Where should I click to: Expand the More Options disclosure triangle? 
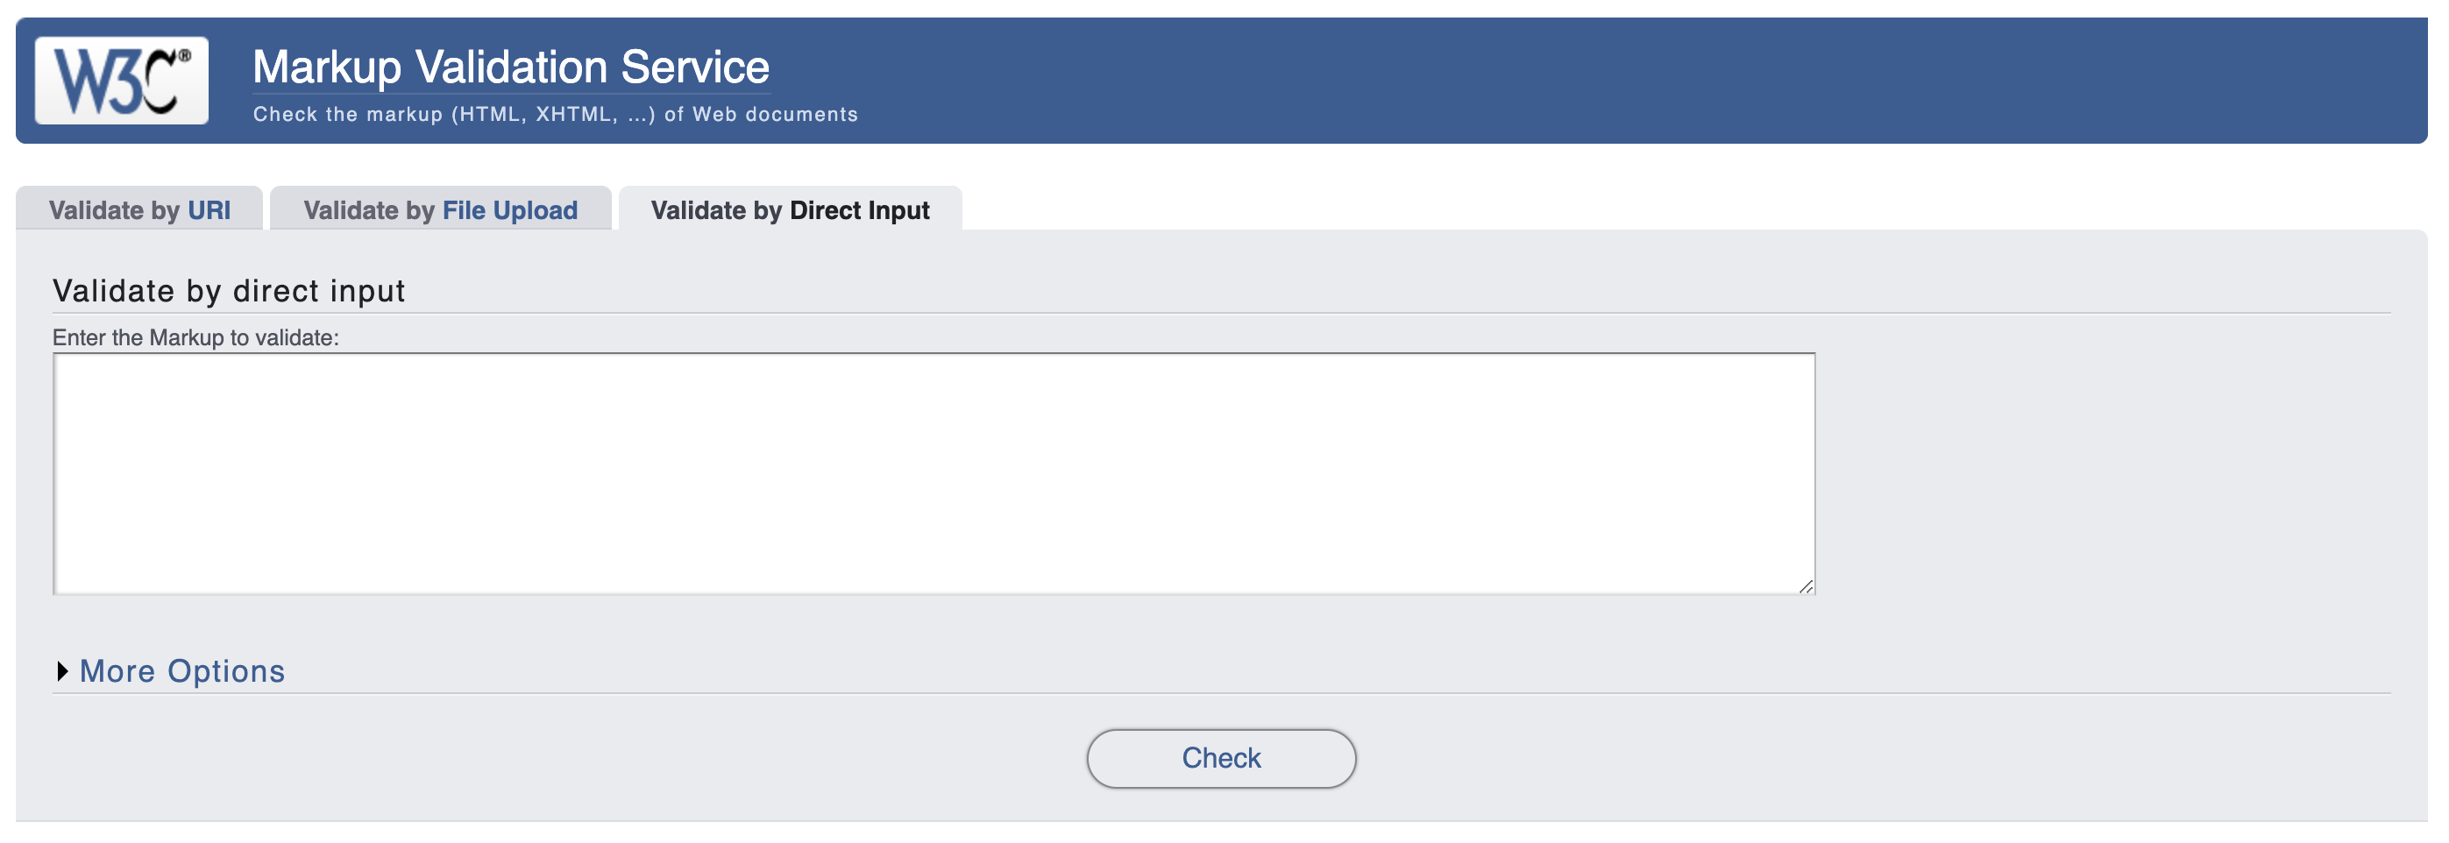point(63,671)
